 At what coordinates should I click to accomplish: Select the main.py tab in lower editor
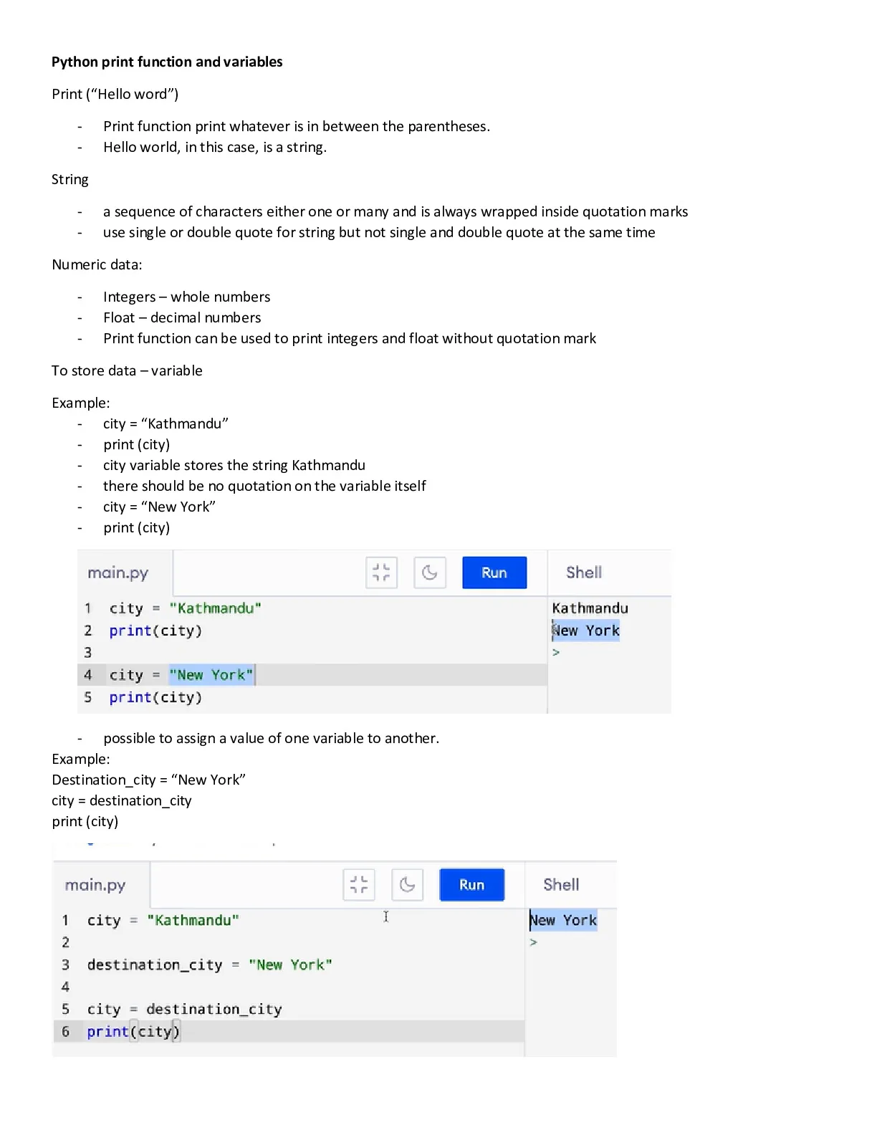95,885
